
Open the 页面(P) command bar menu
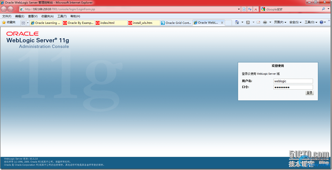pos(280,22)
